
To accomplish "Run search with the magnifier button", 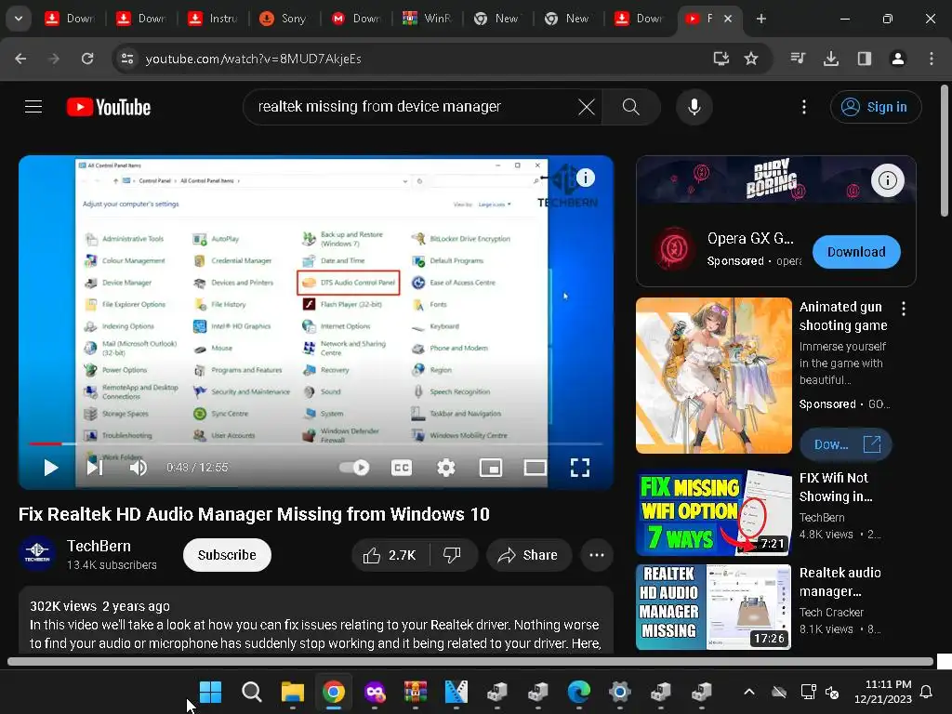I will pos(631,107).
